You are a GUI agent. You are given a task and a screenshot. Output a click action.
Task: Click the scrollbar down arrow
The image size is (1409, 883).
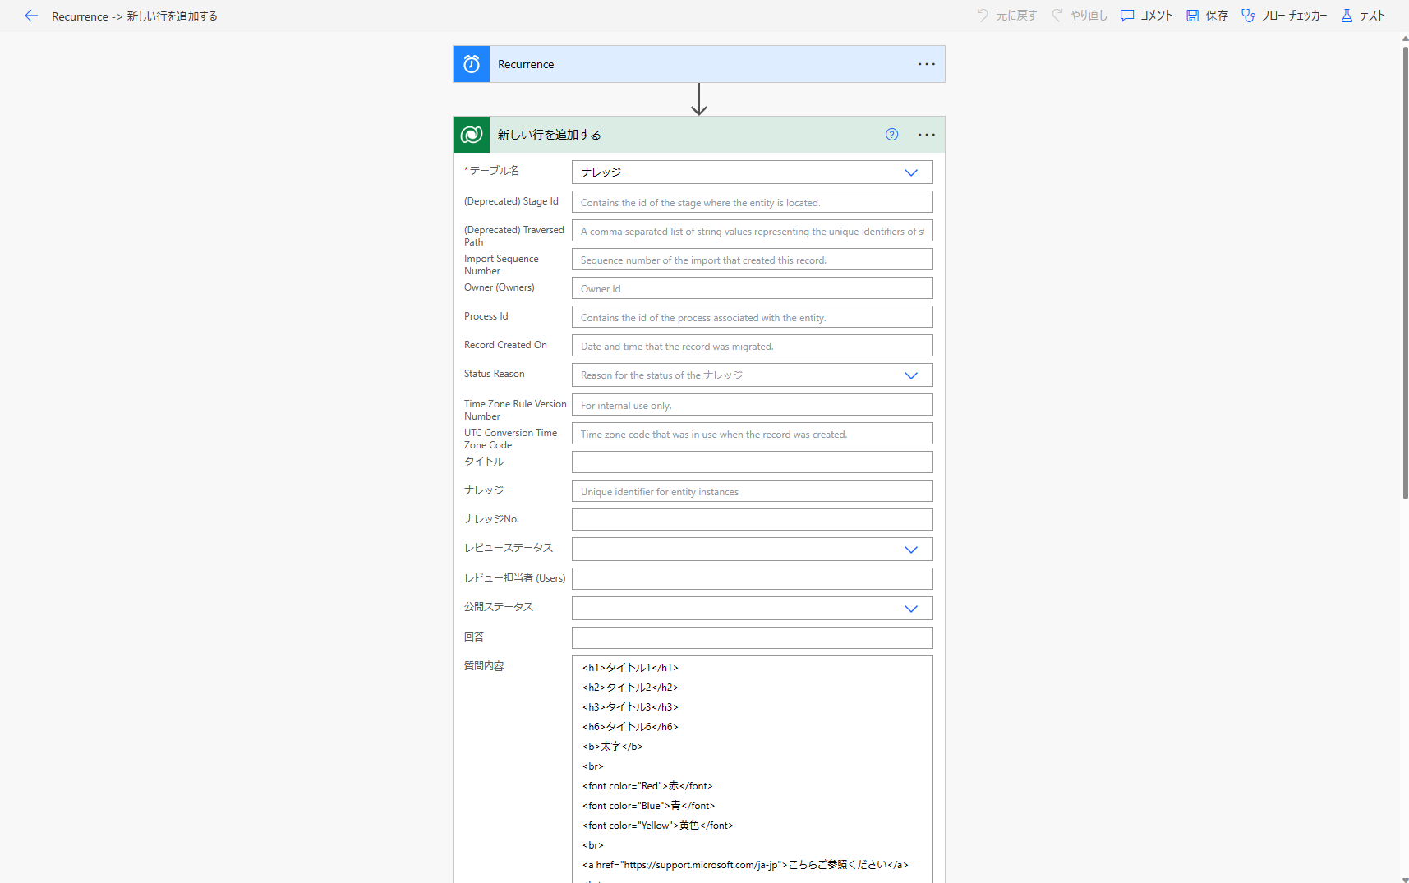click(x=1405, y=879)
